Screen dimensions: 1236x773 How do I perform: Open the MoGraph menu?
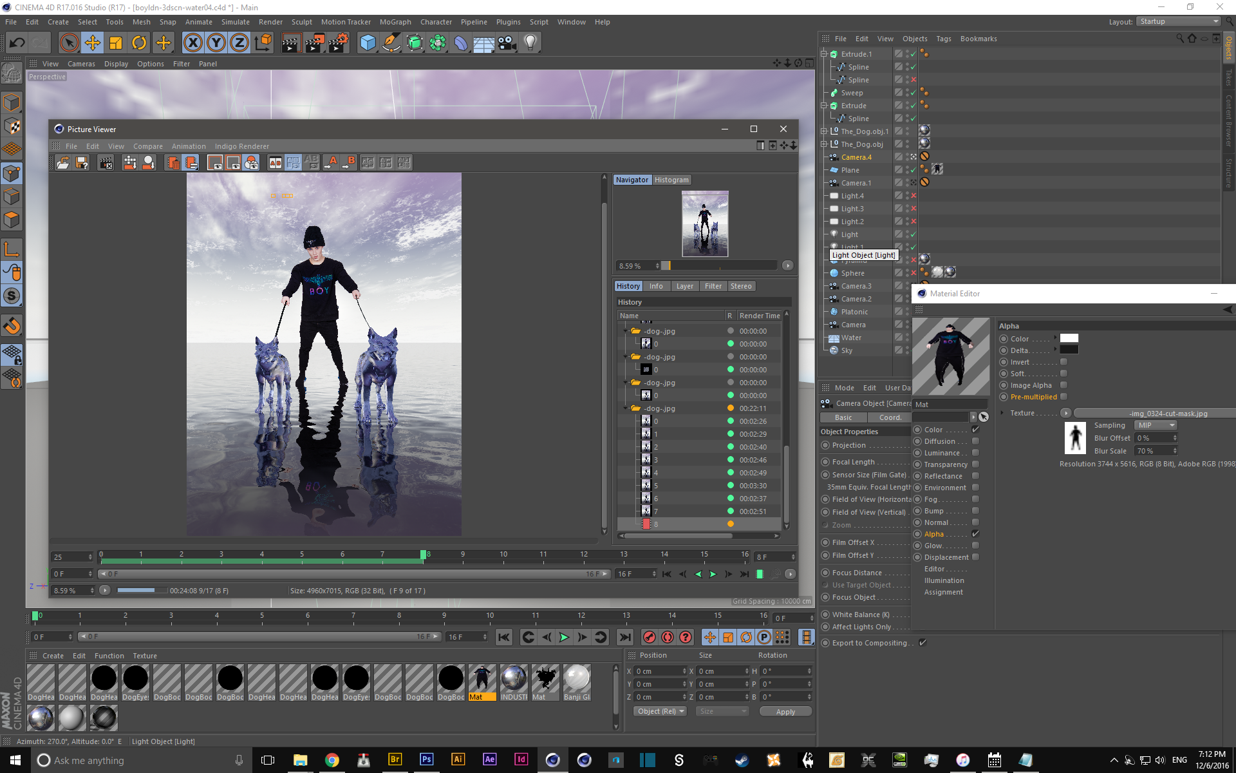(395, 22)
